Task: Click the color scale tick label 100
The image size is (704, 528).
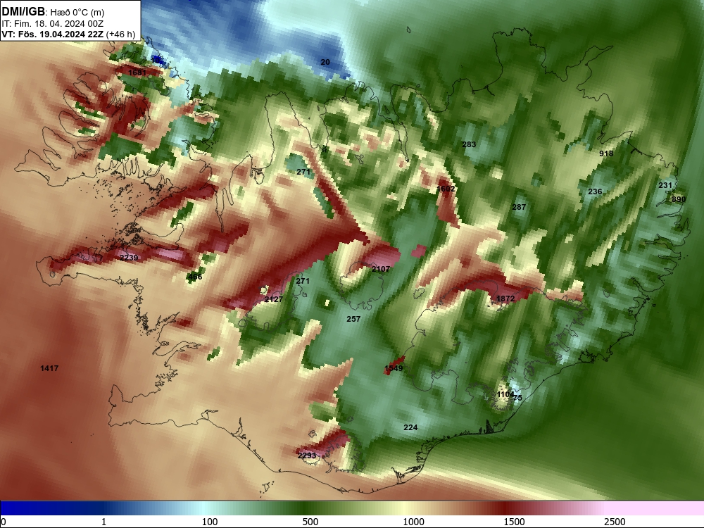Action: coord(210,521)
